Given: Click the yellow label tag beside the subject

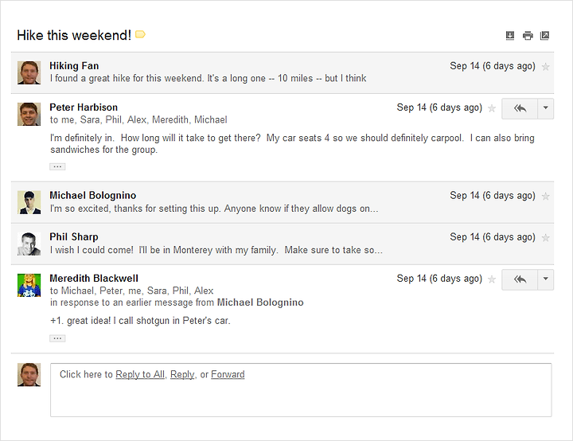Looking at the screenshot, I should point(140,34).
